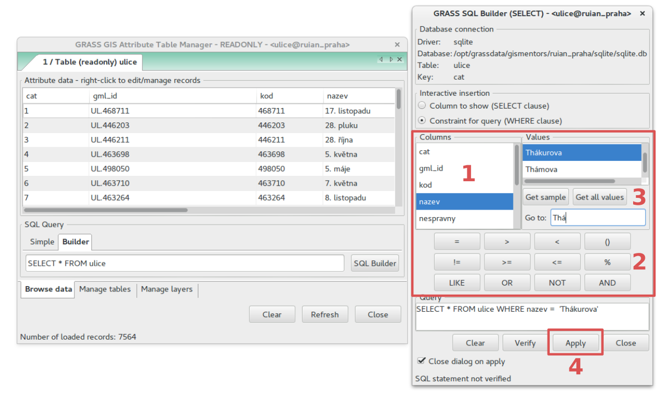This screenshot has height=393, width=662.
Task: Toggle 'Close dialog on apply' checkbox
Action: [422, 361]
